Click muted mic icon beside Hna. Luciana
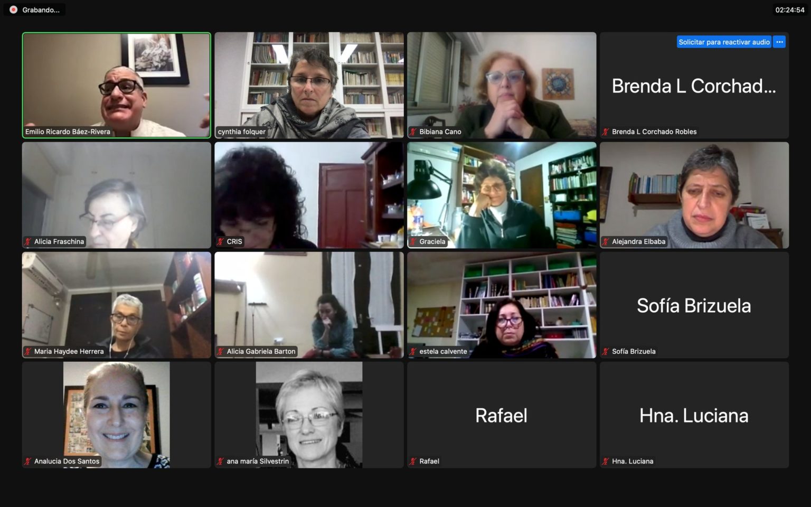This screenshot has height=507, width=811. (606, 461)
